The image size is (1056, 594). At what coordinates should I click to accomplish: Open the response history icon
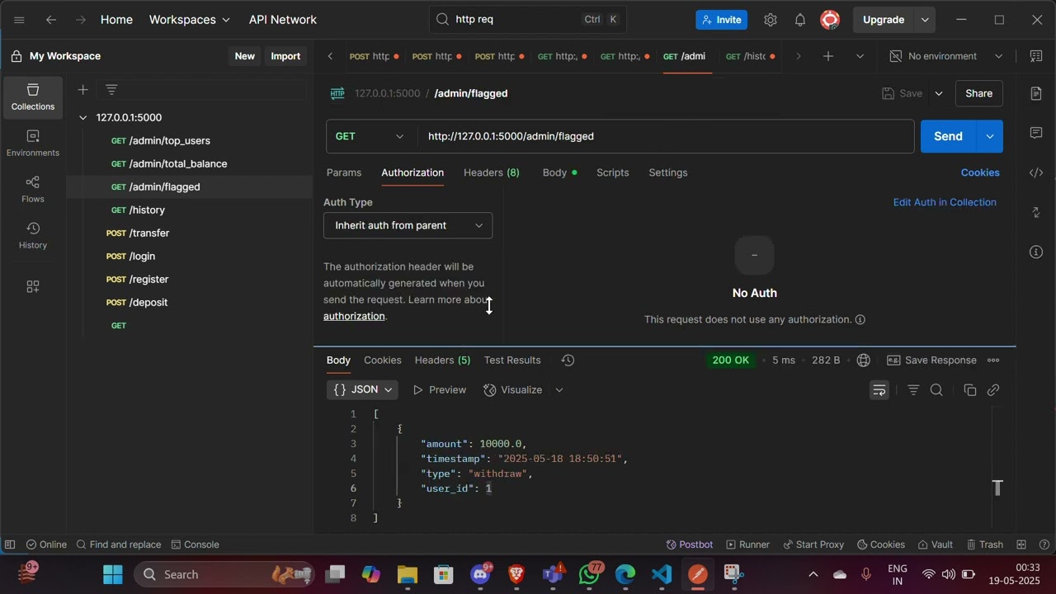pos(568,361)
